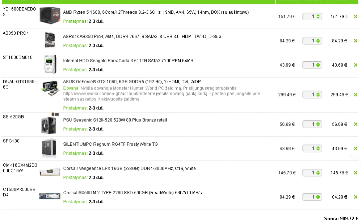Viewport: 362px width, 221px height.
Task: View the Crucial MX500 M.2 SSD image
Action: pos(50,196)
